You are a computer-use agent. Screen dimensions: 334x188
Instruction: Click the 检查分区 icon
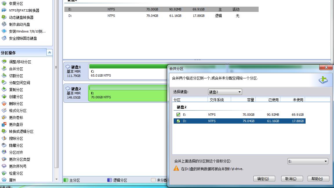[4, 173]
